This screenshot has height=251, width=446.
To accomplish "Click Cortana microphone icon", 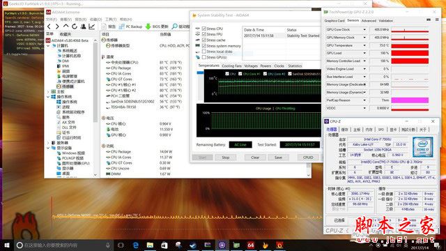I will pos(108,245).
